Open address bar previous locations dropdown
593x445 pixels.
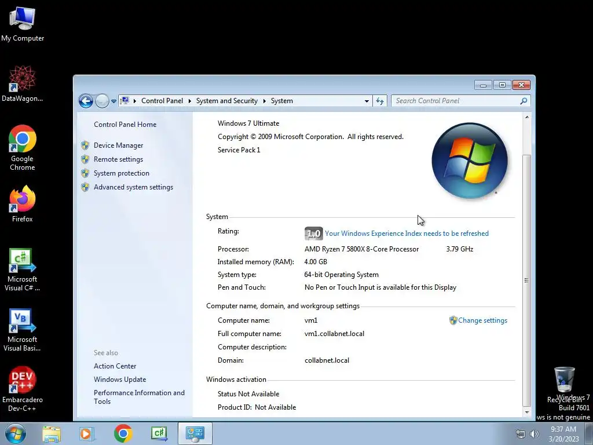[x=367, y=101]
